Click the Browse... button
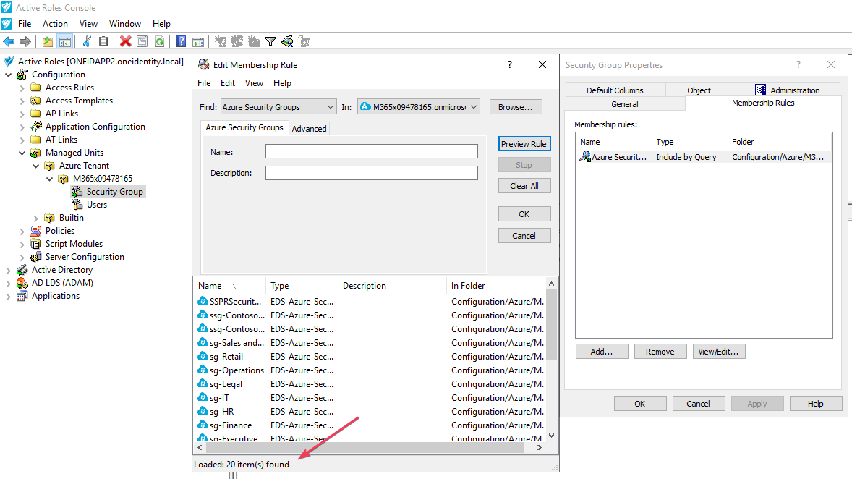The height and width of the screenshot is (479, 852). (x=515, y=107)
